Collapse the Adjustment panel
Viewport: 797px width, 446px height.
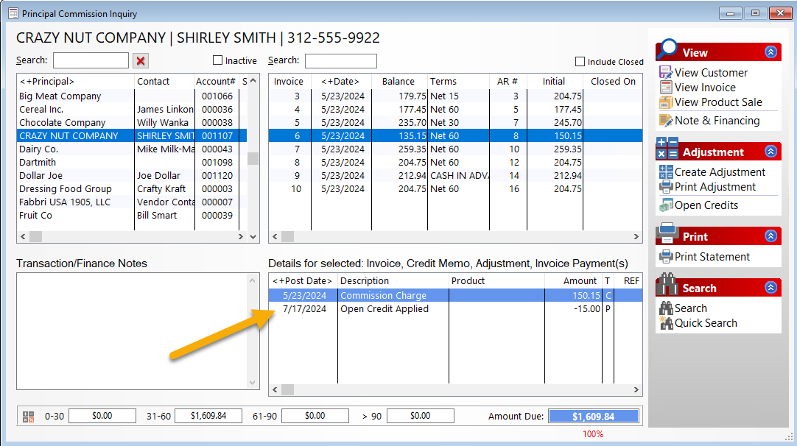click(x=771, y=152)
